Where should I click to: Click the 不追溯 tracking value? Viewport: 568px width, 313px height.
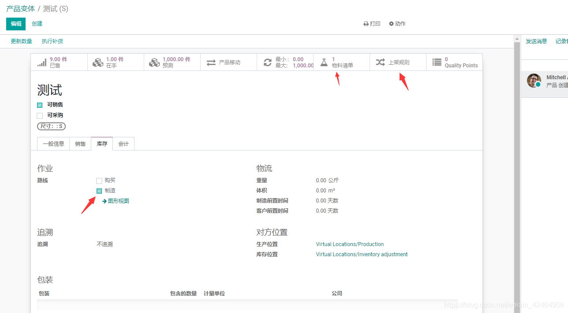(x=105, y=244)
